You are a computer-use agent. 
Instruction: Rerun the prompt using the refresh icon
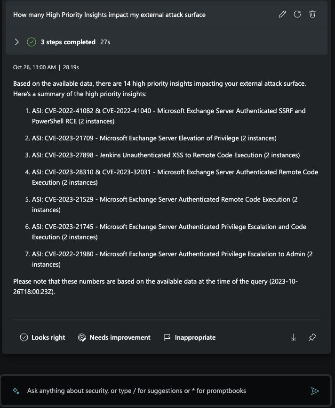297,14
